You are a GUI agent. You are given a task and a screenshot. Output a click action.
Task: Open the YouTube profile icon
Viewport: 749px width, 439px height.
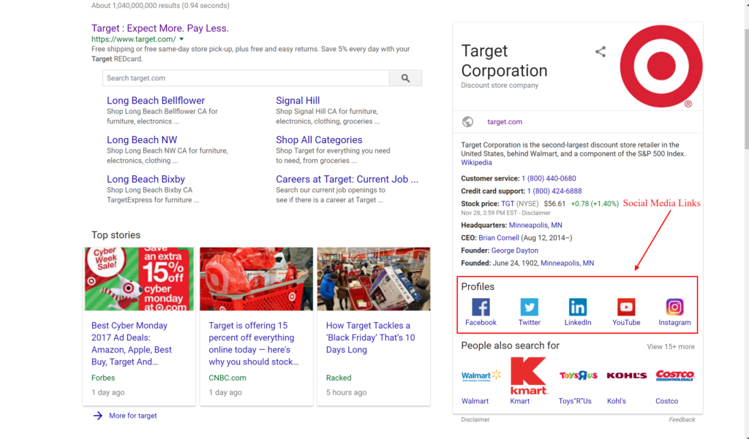click(x=626, y=307)
